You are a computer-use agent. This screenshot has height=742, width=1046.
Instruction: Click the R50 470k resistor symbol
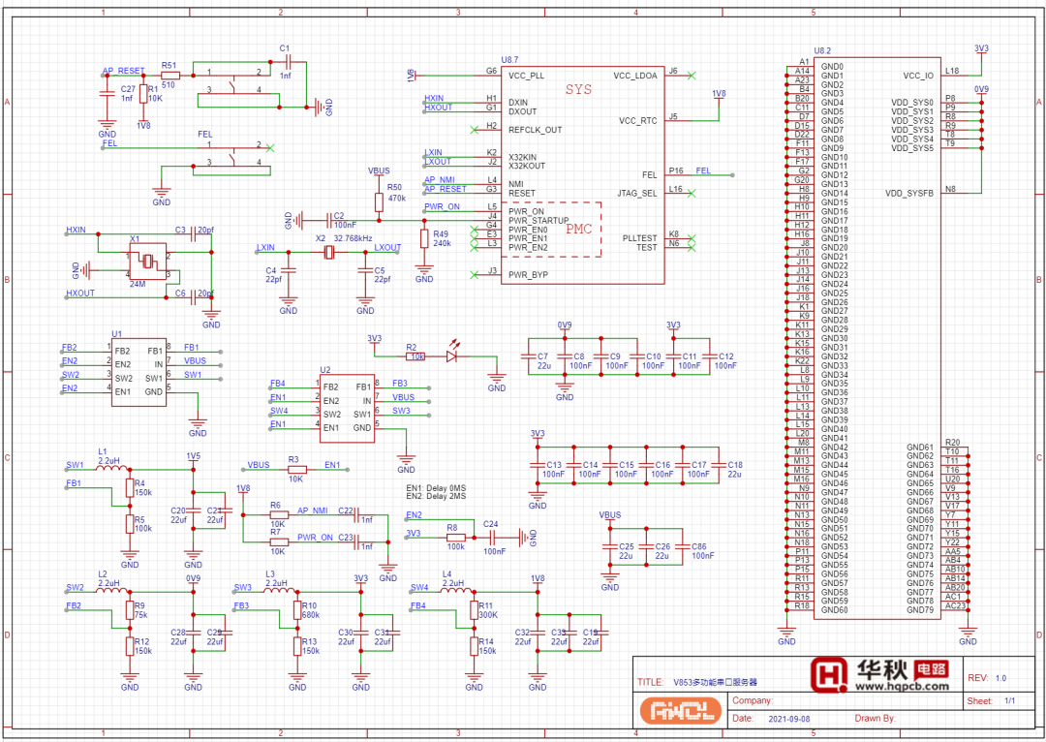point(379,202)
